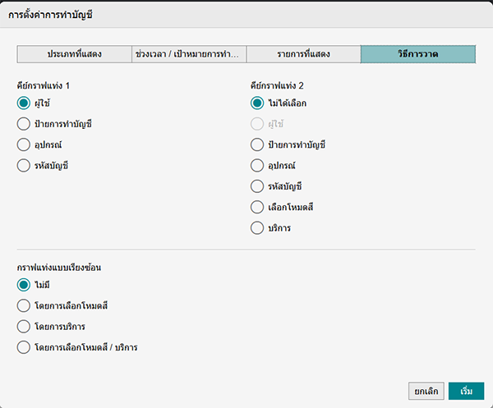The width and height of the screenshot is (493, 408).
Task: Pick อุปกรณ์ under คีย์กราฟแท่ง 1
Action: point(24,145)
